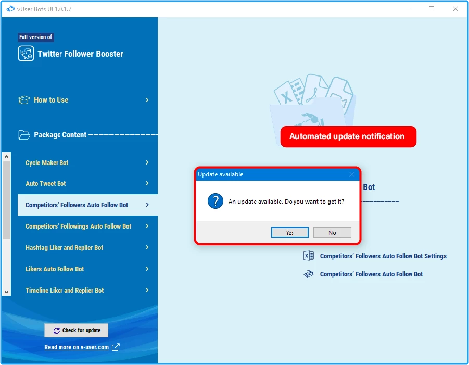Click the sidebar scrollbar down arrow
Image resolution: width=469 pixels, height=365 pixels.
click(7, 292)
